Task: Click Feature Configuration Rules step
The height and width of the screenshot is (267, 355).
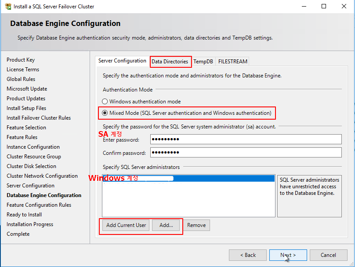Action: pyautogui.click(x=39, y=205)
